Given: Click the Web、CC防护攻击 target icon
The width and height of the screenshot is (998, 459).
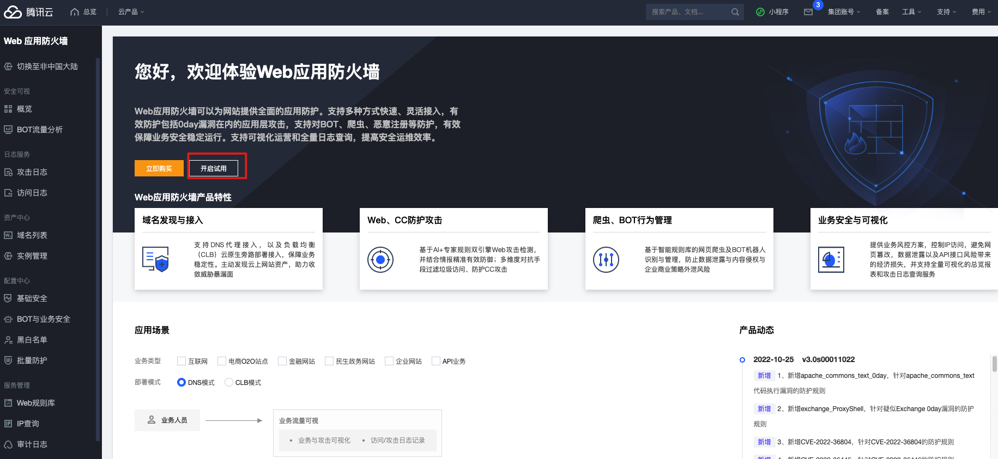Looking at the screenshot, I should point(380,260).
